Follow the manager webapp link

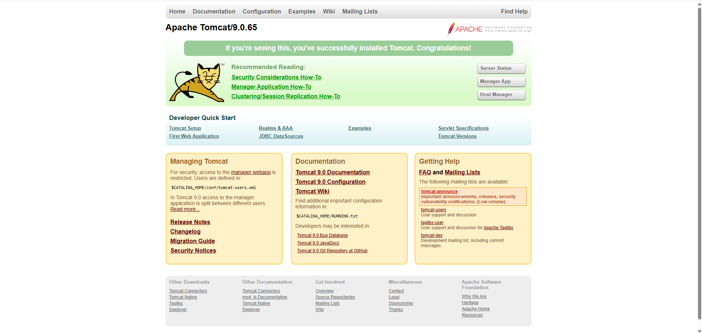[251, 173]
